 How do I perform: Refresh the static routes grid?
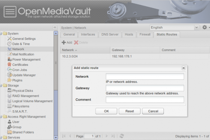pyautogui.click(x=121, y=136)
